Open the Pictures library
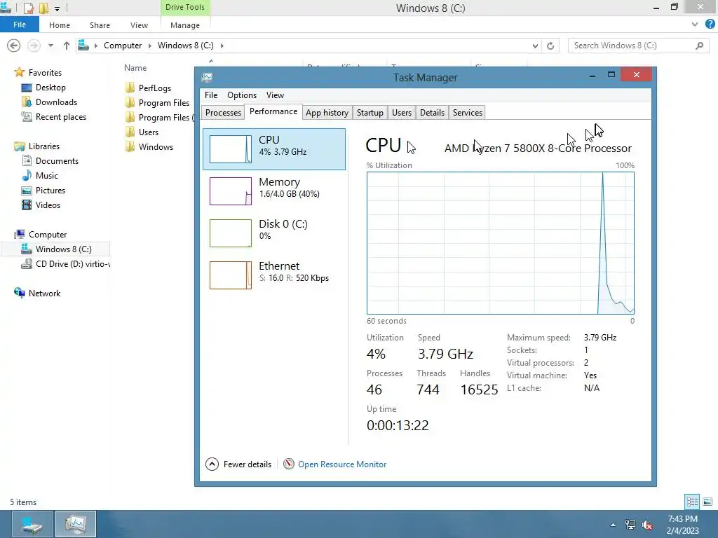 point(50,191)
